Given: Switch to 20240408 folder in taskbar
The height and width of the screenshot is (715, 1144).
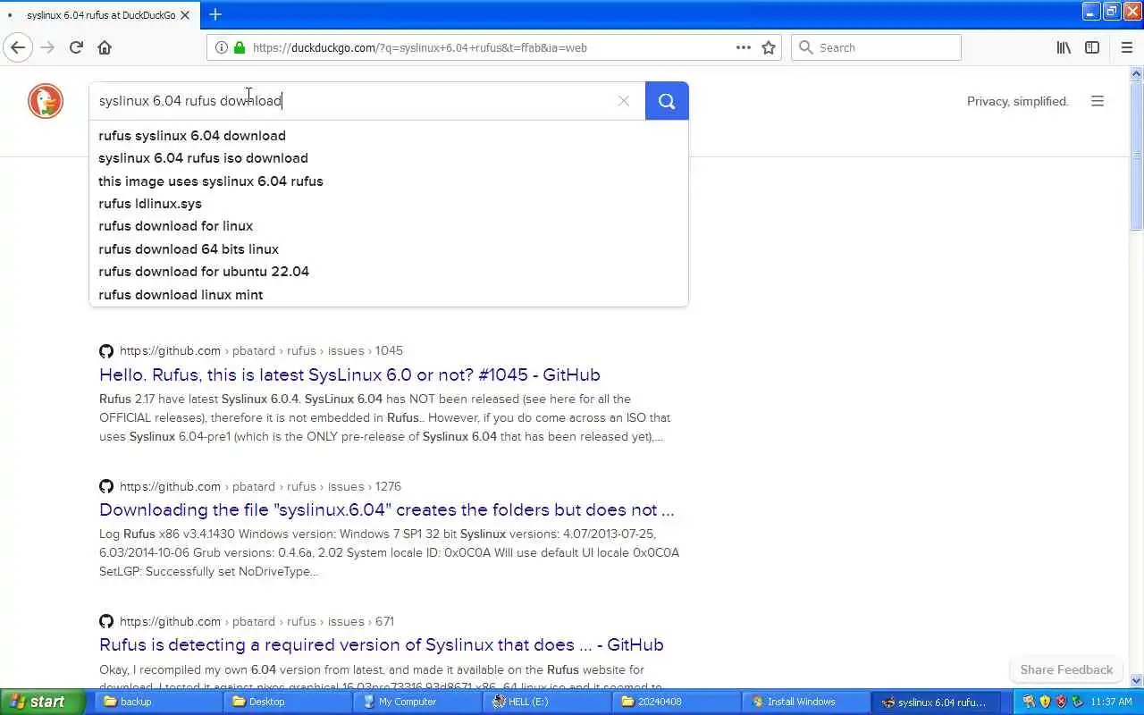Looking at the screenshot, I should [x=678, y=702].
